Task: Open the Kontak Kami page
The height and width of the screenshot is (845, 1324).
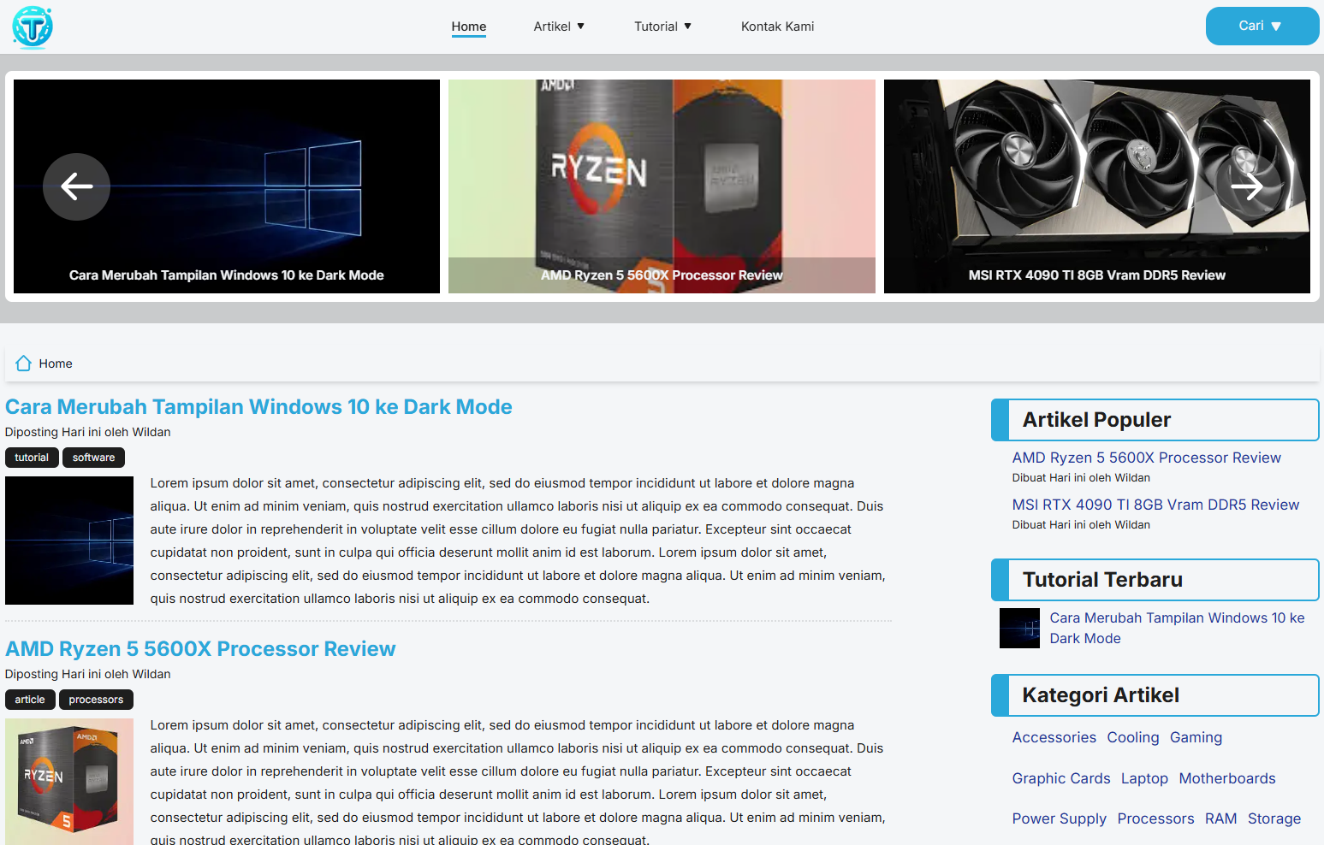Action: 777,27
